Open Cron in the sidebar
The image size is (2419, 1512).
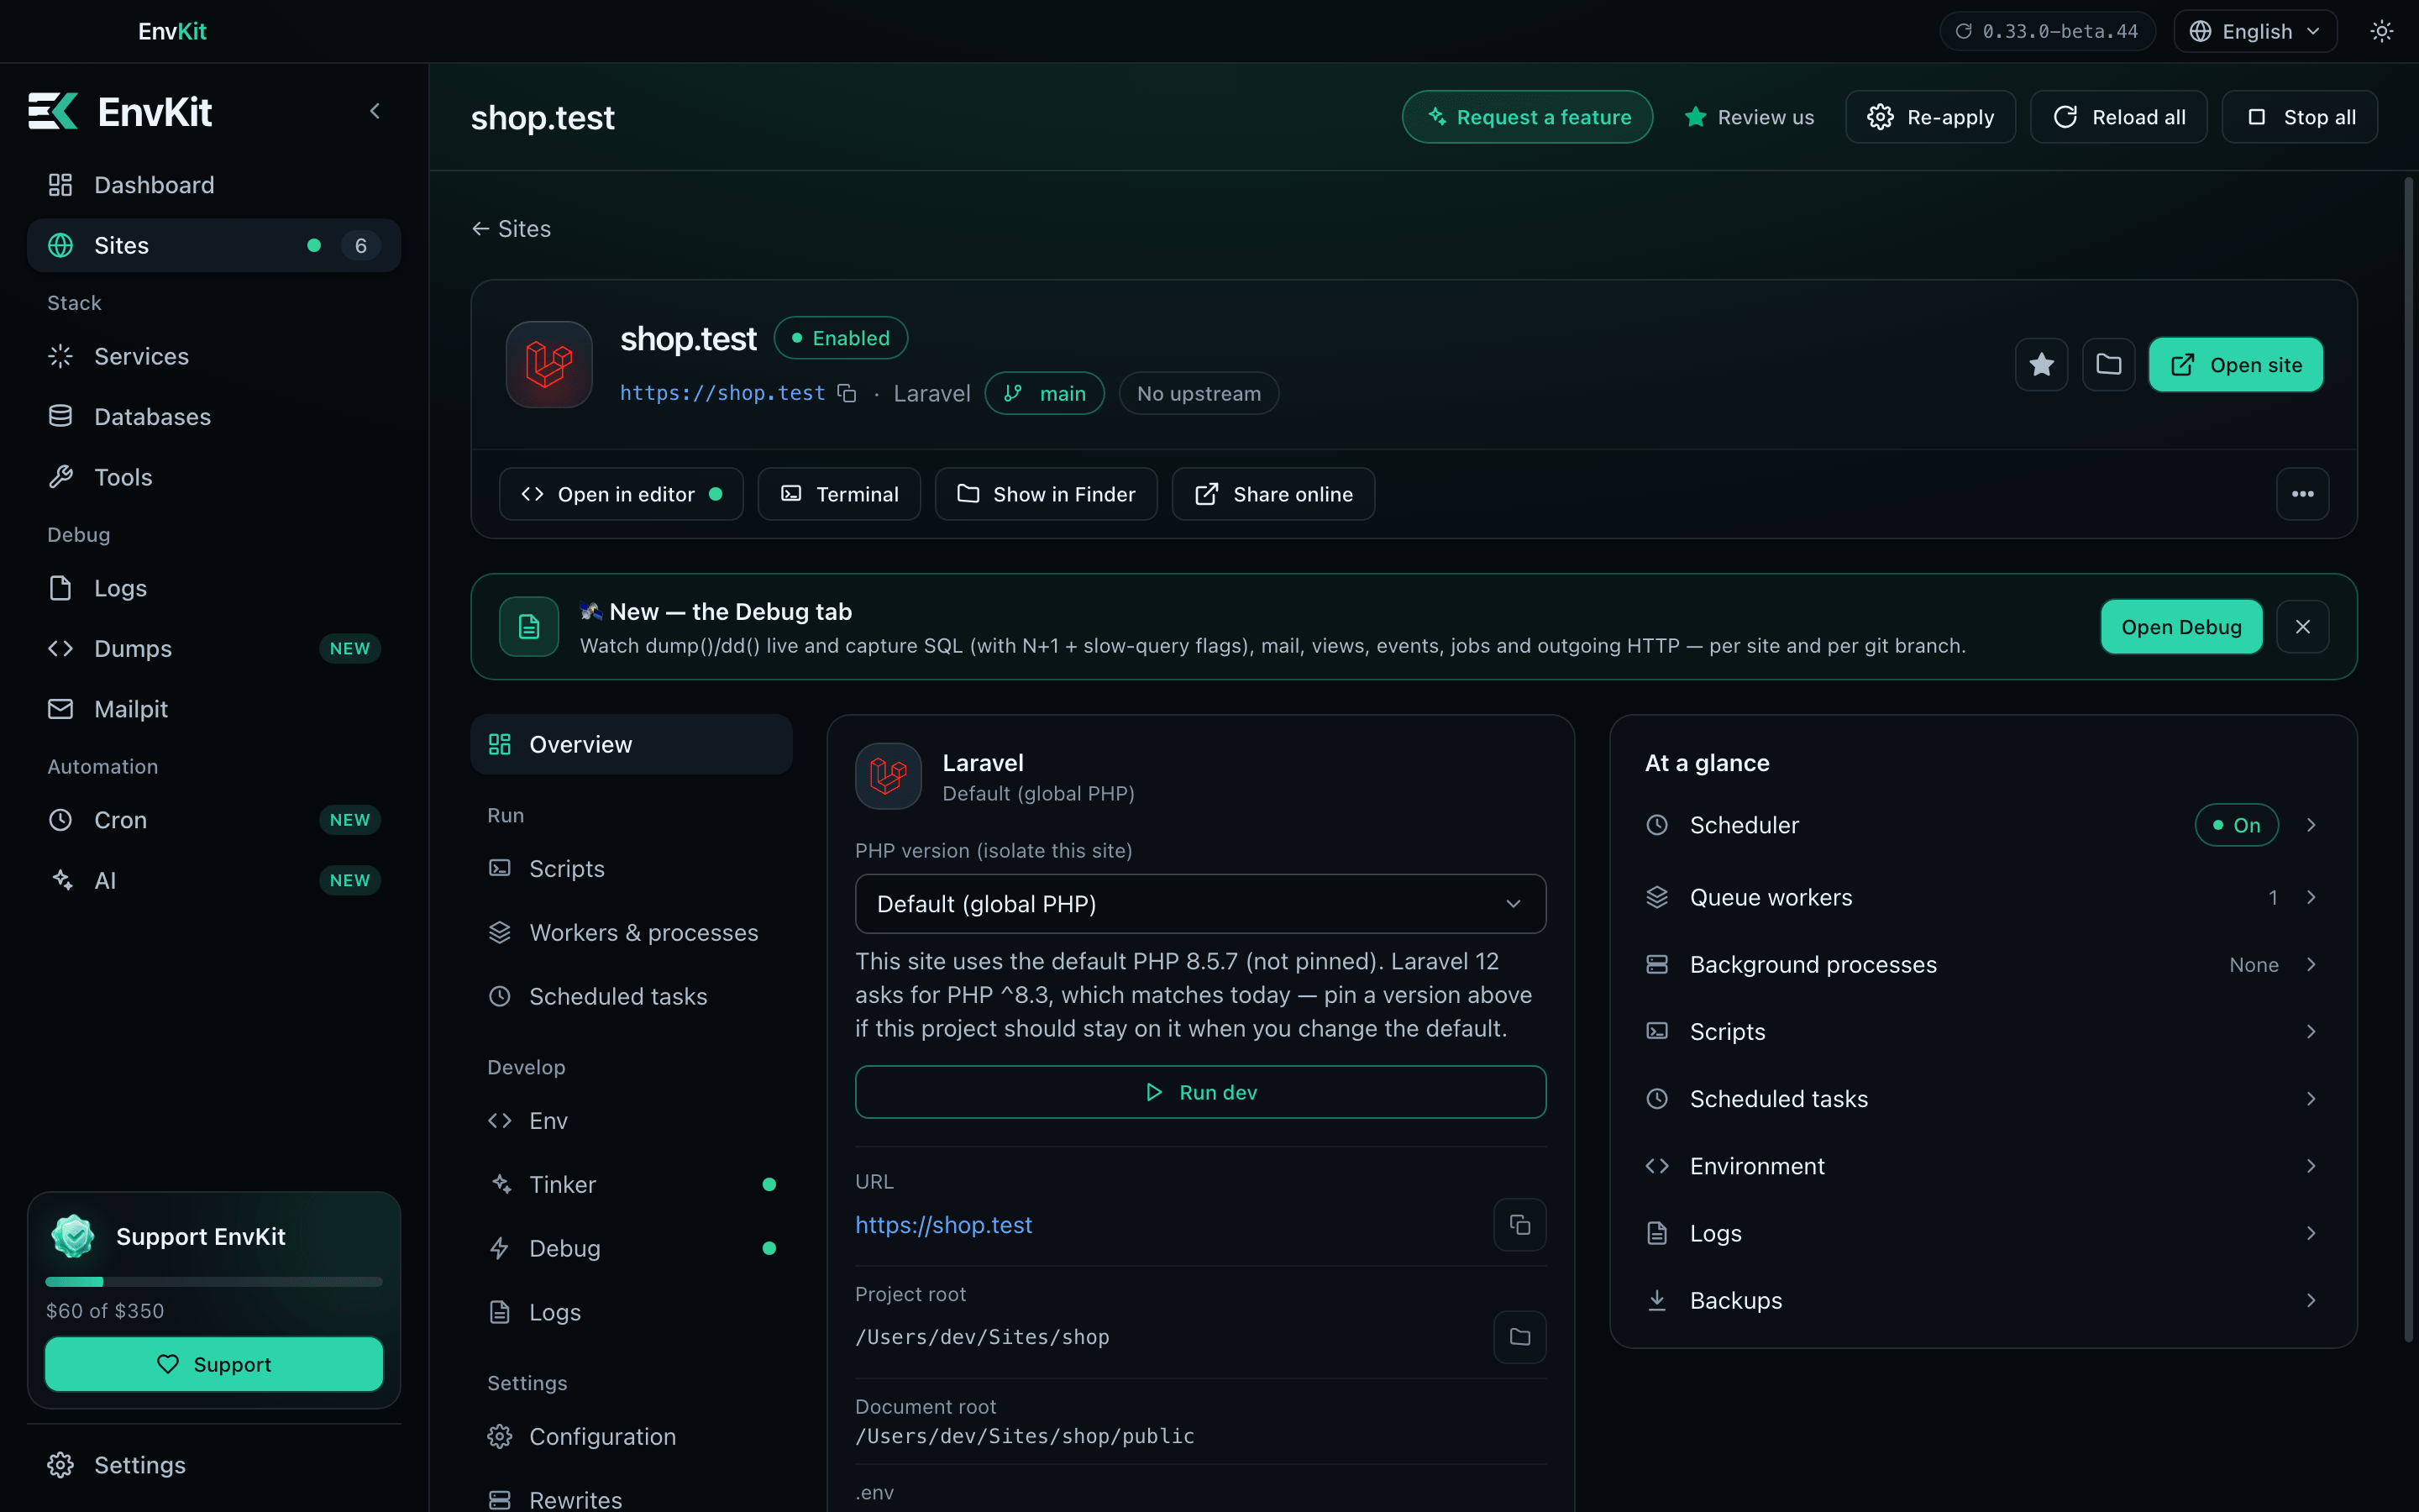[x=214, y=820]
